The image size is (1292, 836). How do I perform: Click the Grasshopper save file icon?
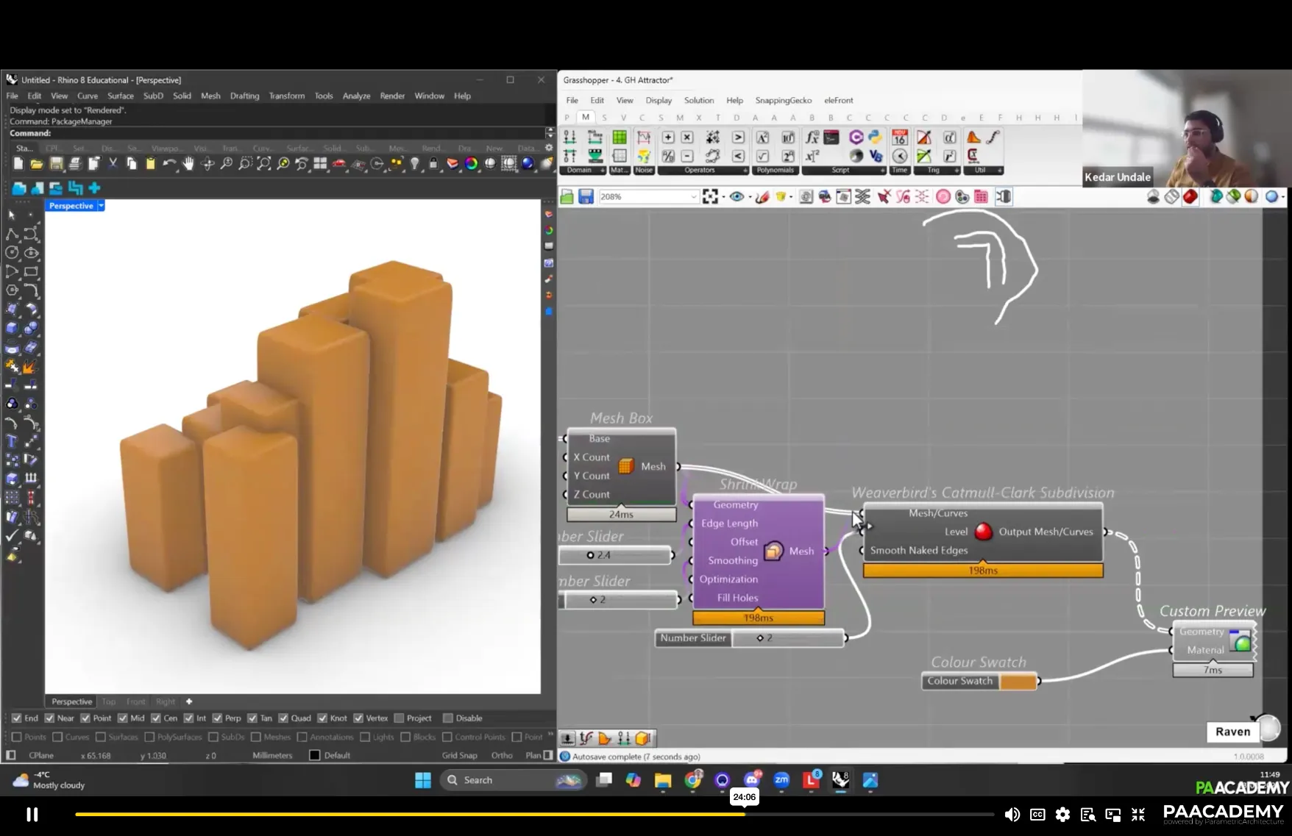pyautogui.click(x=586, y=197)
